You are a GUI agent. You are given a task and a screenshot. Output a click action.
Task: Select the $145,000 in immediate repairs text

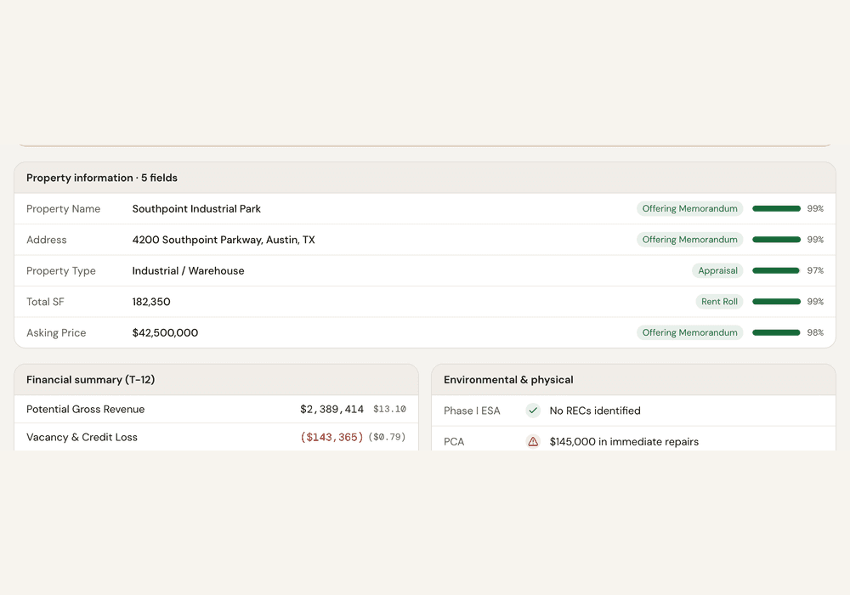[x=624, y=442]
